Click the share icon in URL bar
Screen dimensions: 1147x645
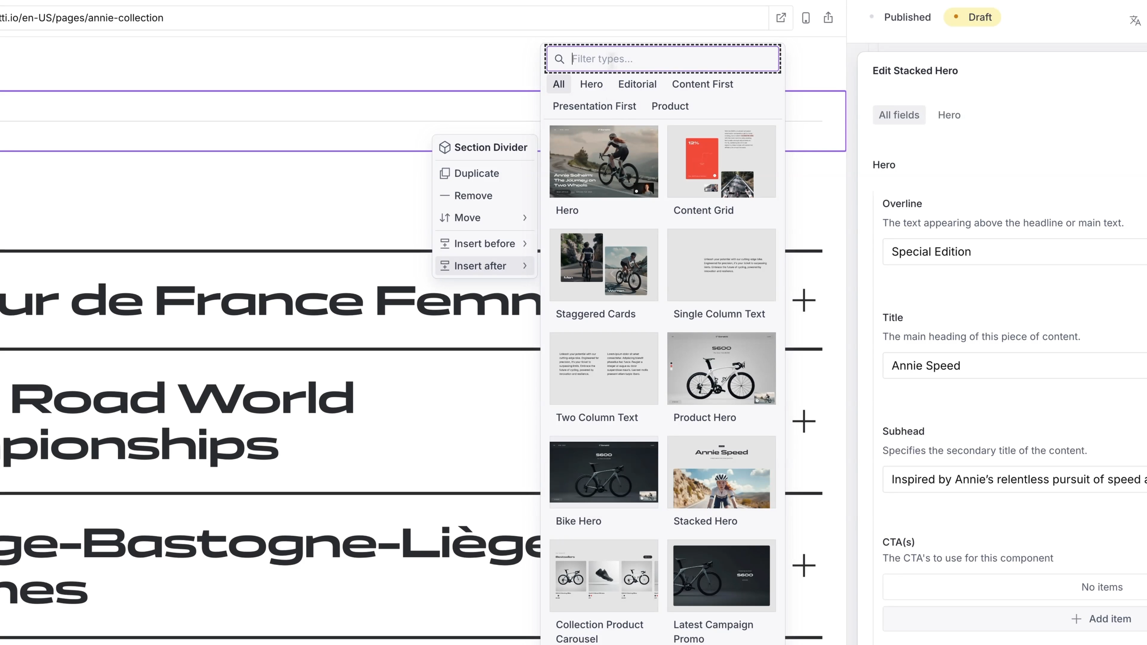point(828,18)
